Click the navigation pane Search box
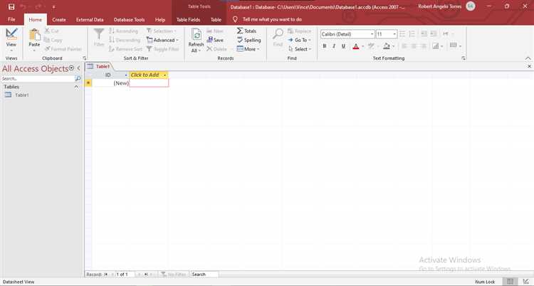This screenshot has height=286, width=534. (x=38, y=79)
